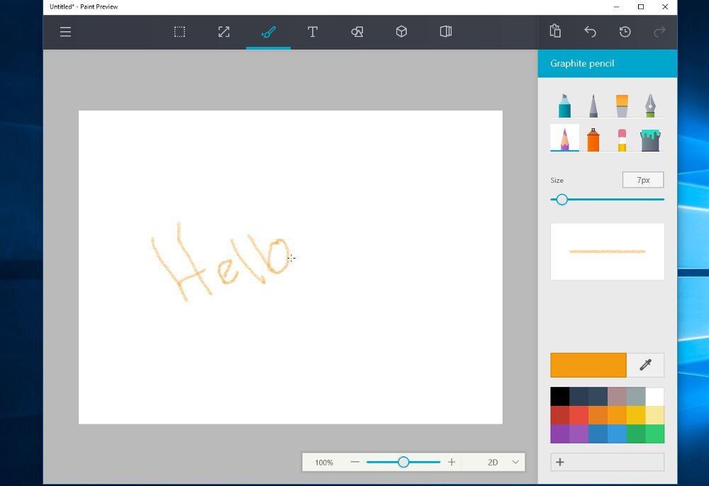The image size is (709, 486).
Task: Choose the Select tool in toolbar
Action: (x=180, y=32)
